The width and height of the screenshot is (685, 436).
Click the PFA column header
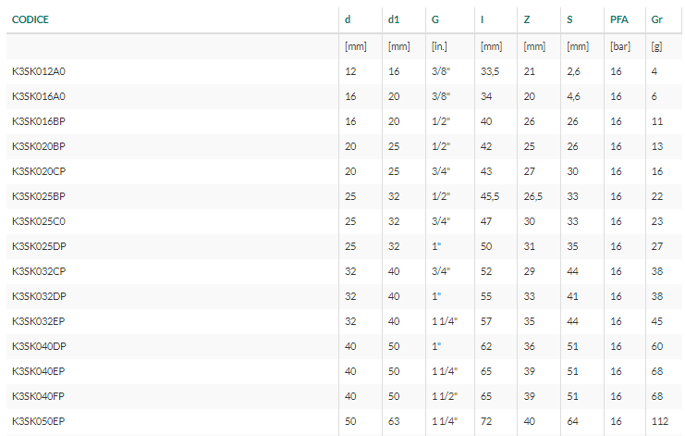(619, 19)
